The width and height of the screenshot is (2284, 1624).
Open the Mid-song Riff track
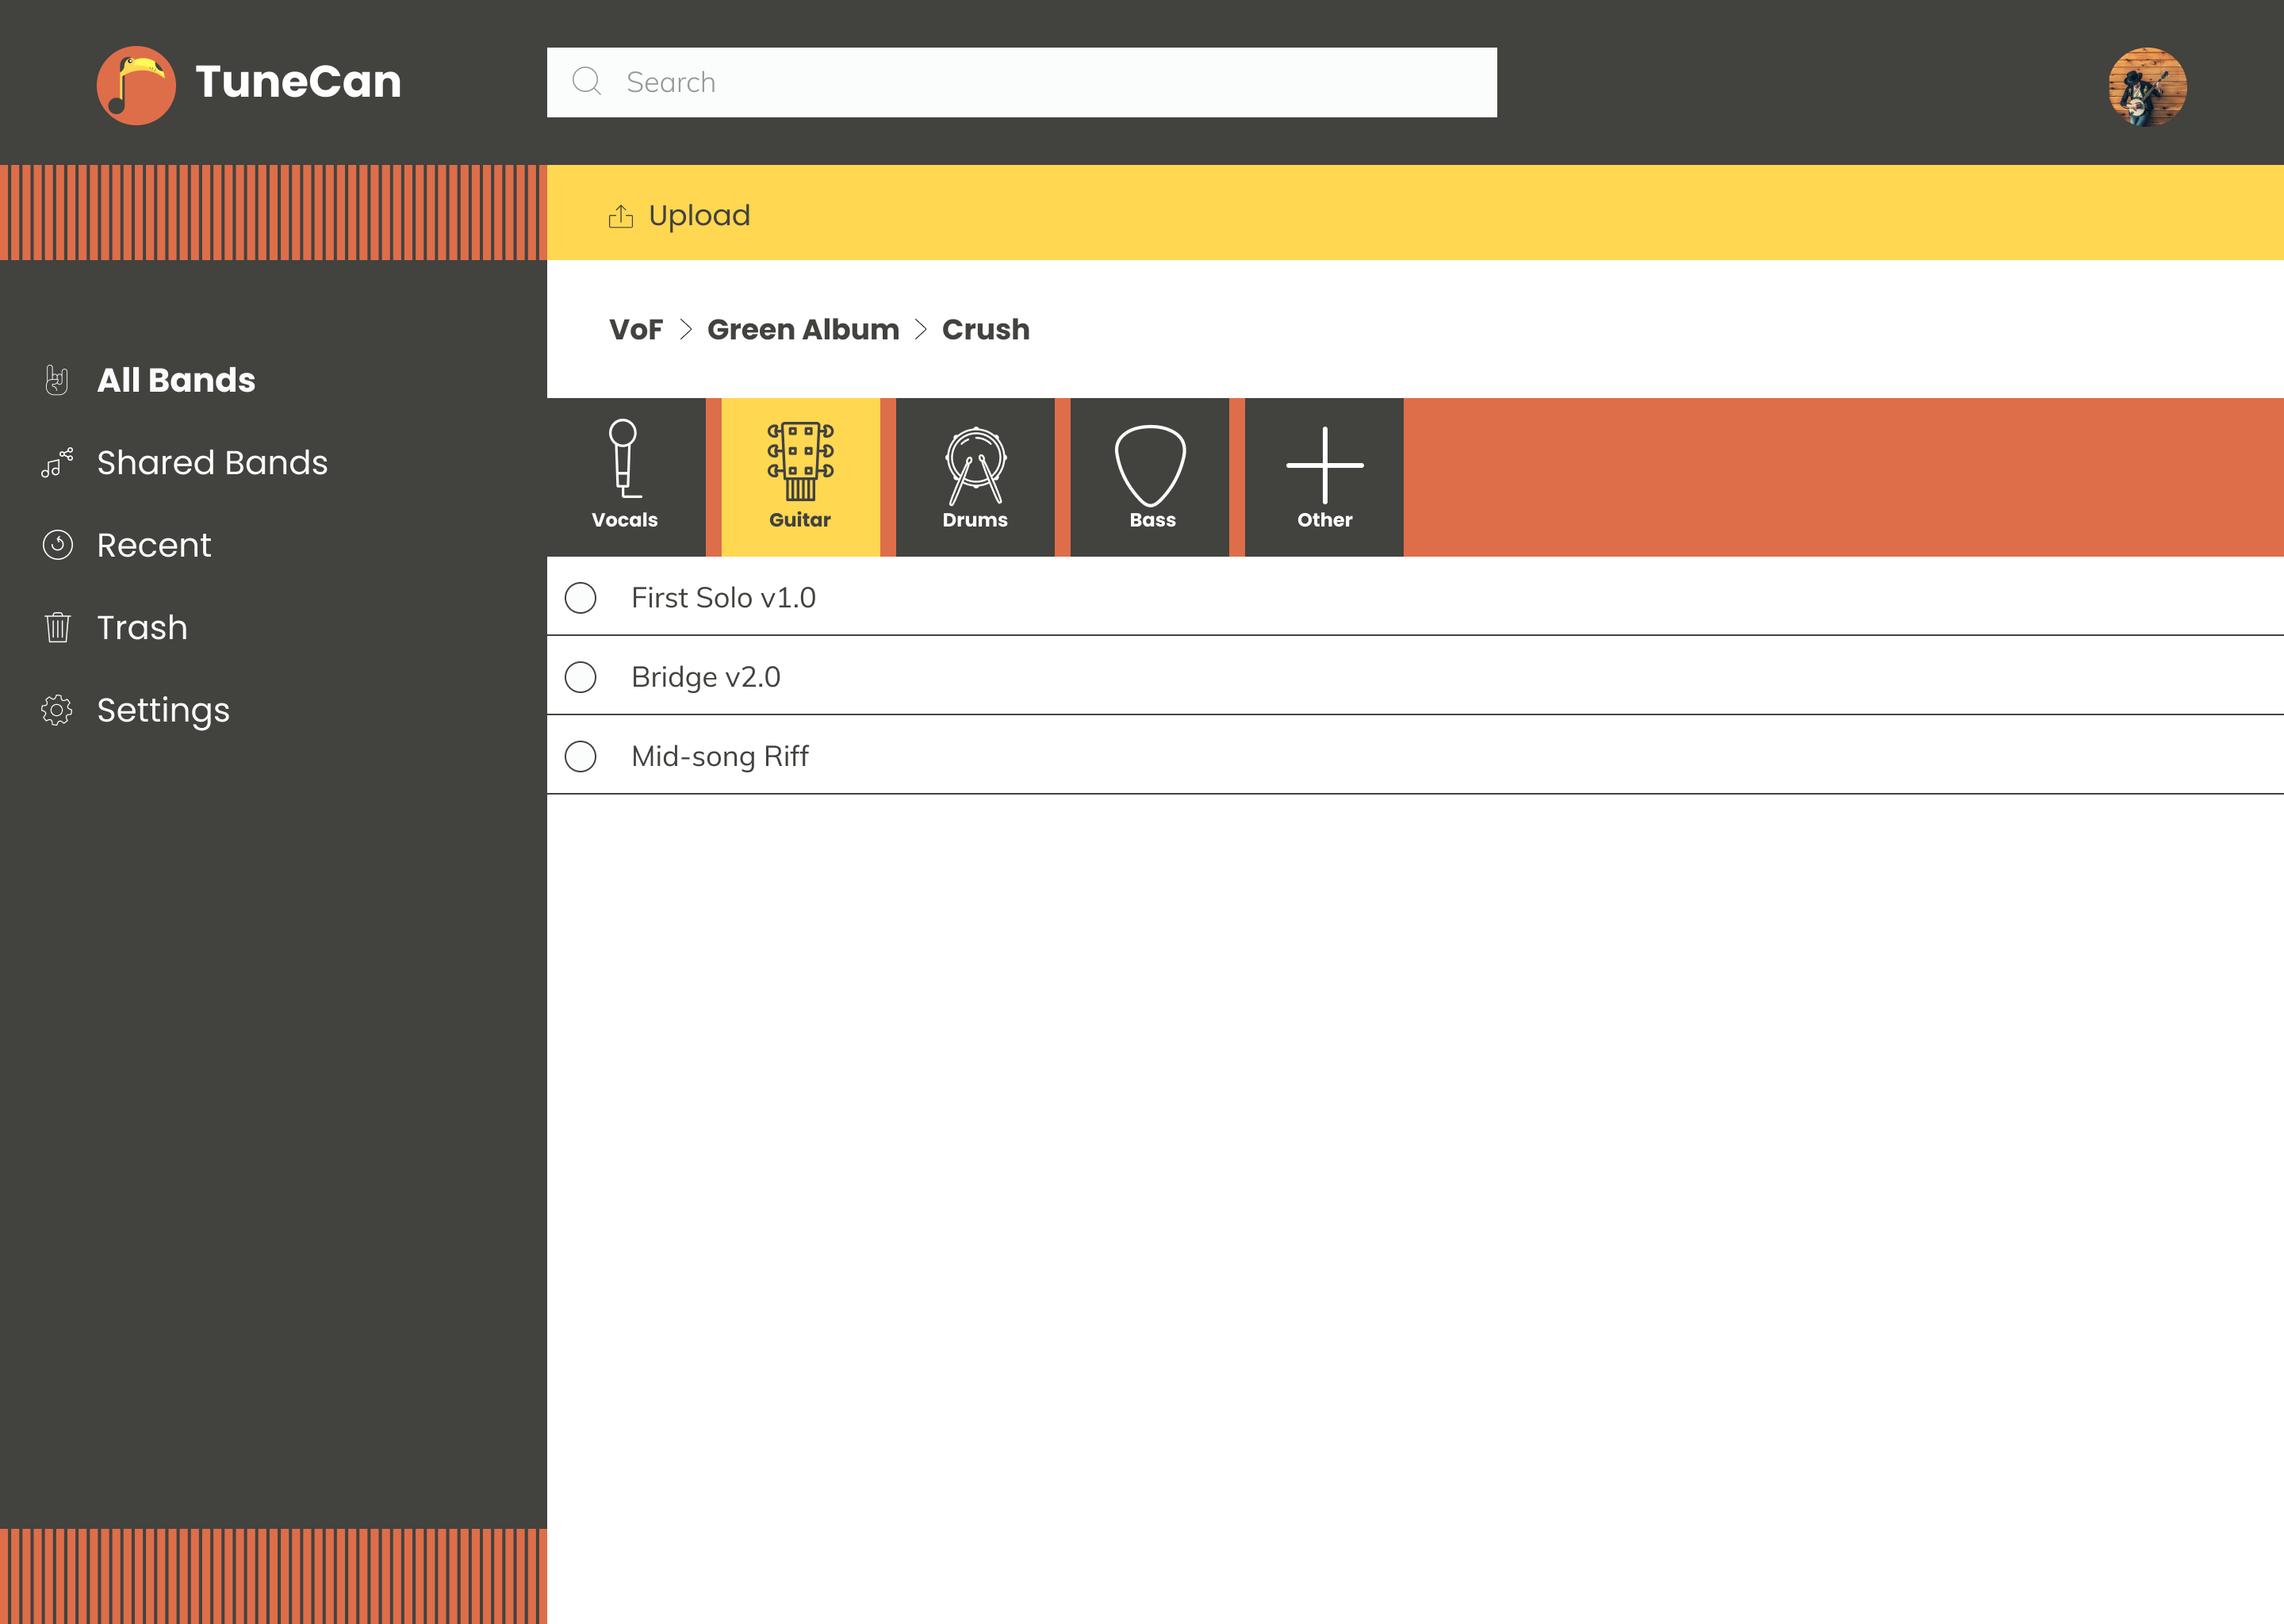[x=720, y=757]
